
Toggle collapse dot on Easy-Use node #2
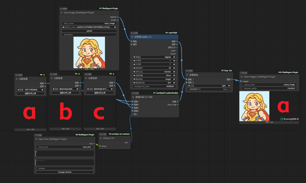point(187,75)
